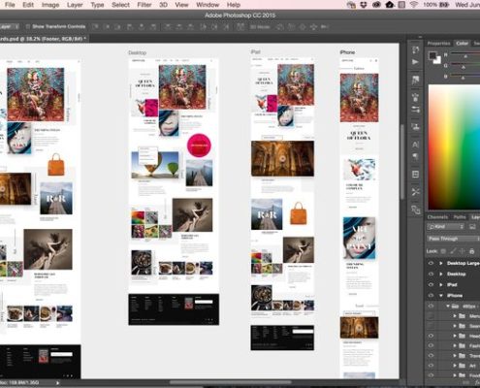480x388 pixels.
Task: Click the first align-edges icon in options bar
Action: (96, 27)
